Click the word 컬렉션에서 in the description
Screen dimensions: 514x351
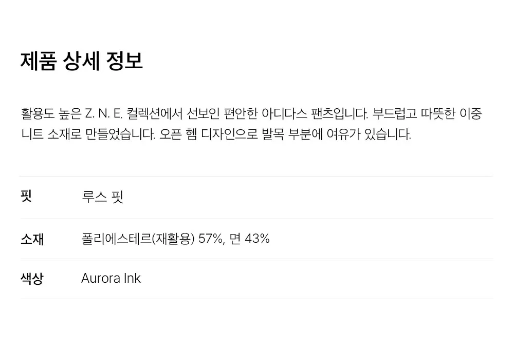[x=154, y=113]
